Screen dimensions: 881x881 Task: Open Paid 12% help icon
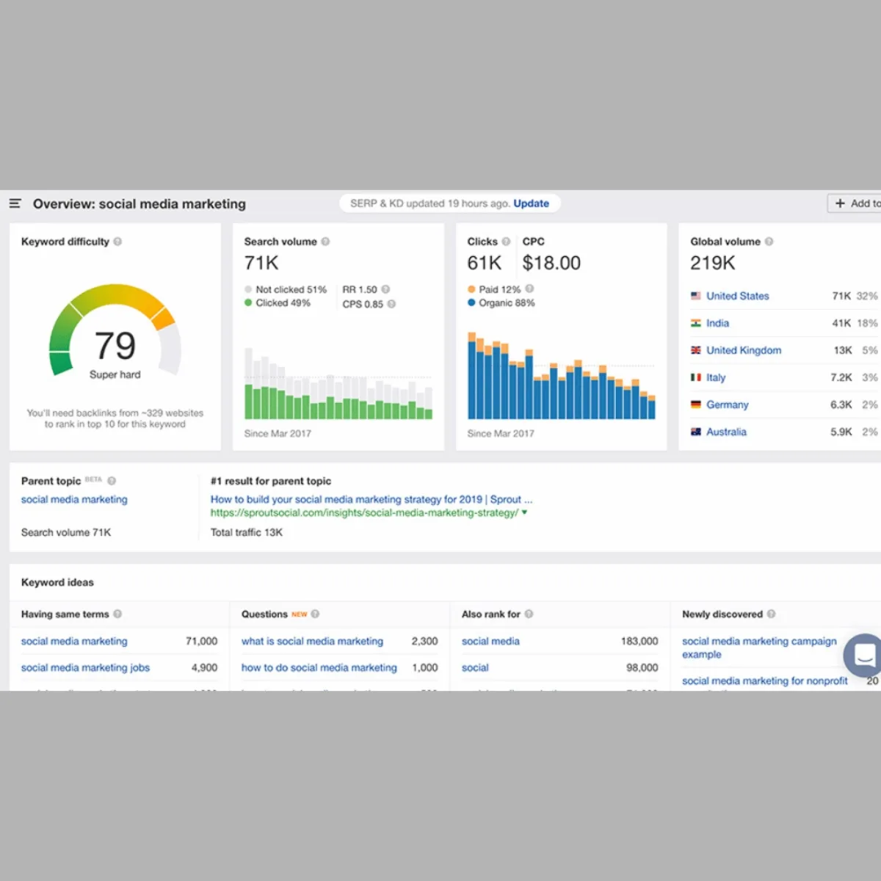point(529,289)
